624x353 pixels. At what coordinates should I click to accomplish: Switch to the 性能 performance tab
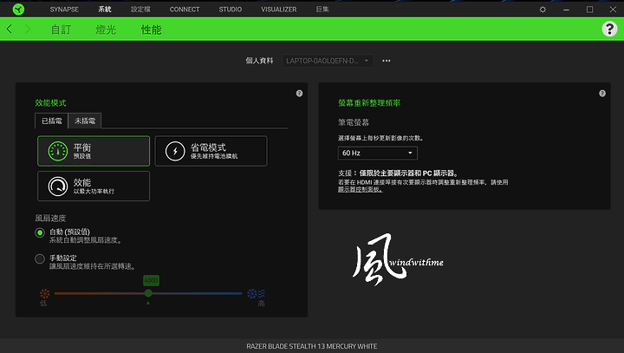click(151, 29)
